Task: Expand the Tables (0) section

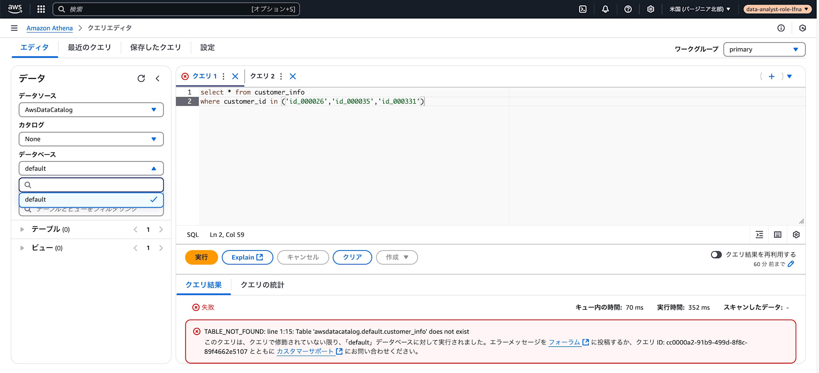Action: (x=22, y=229)
